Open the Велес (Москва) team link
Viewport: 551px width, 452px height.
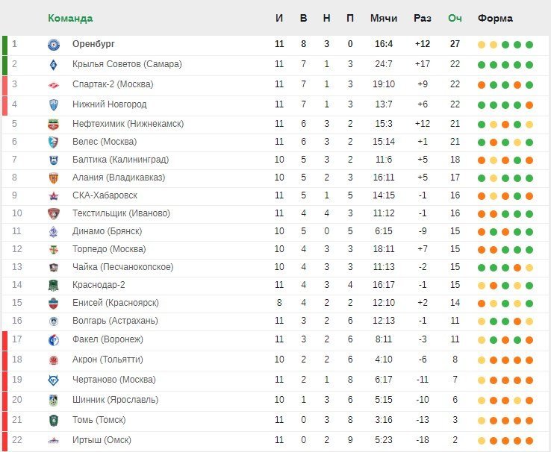(x=105, y=142)
